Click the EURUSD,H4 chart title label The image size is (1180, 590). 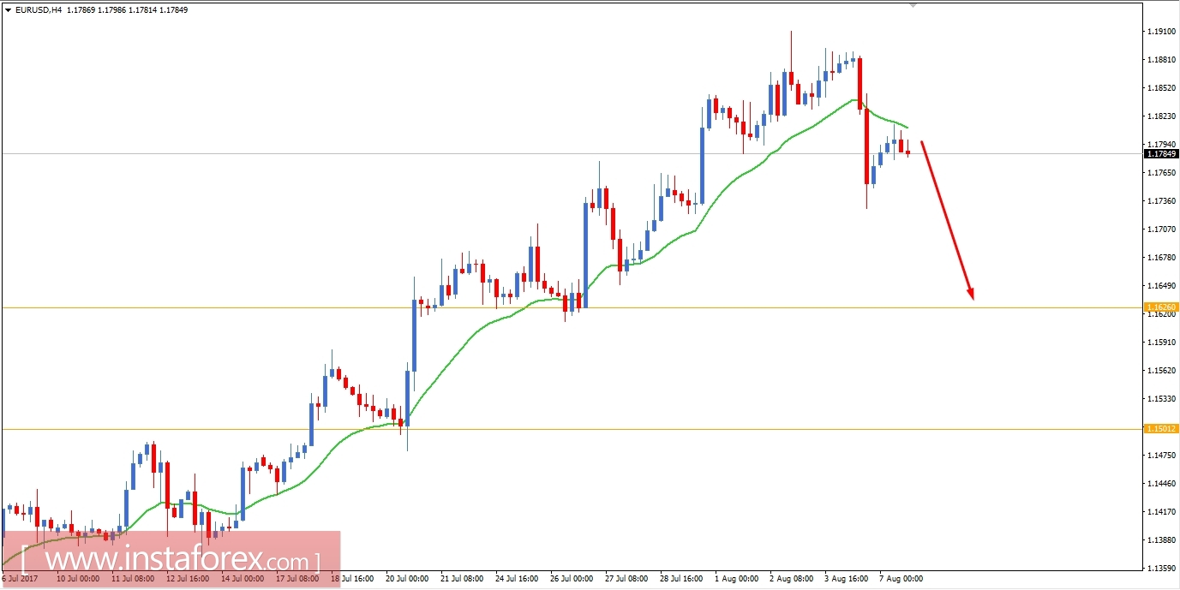pyautogui.click(x=38, y=10)
